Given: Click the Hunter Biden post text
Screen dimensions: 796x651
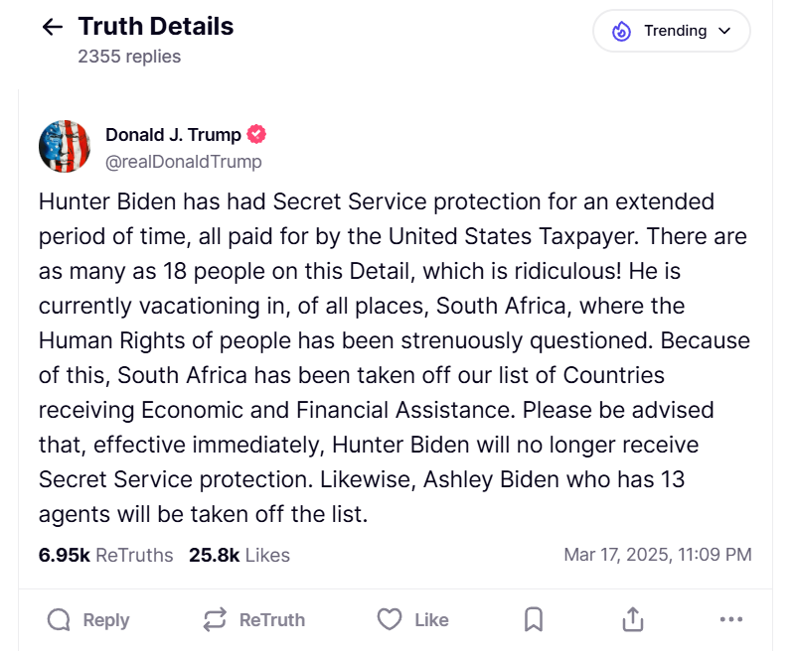Looking at the screenshot, I should tap(393, 357).
